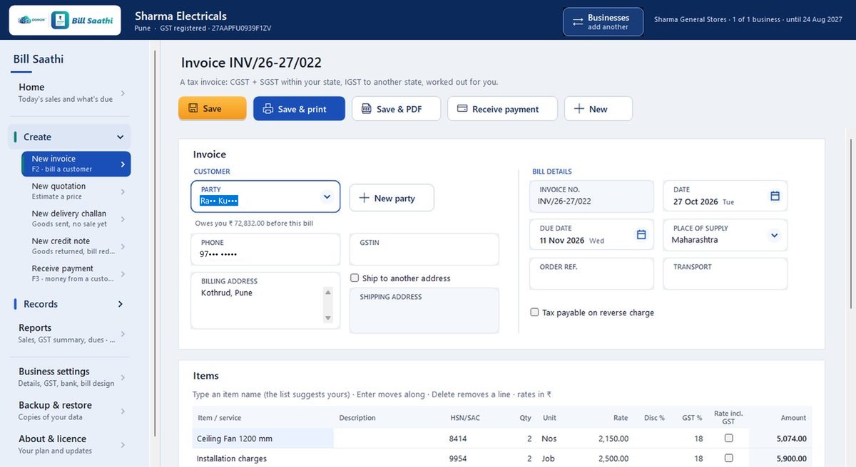Tick Tax payable on reverse charge
This screenshot has height=467, width=856.
(x=534, y=312)
